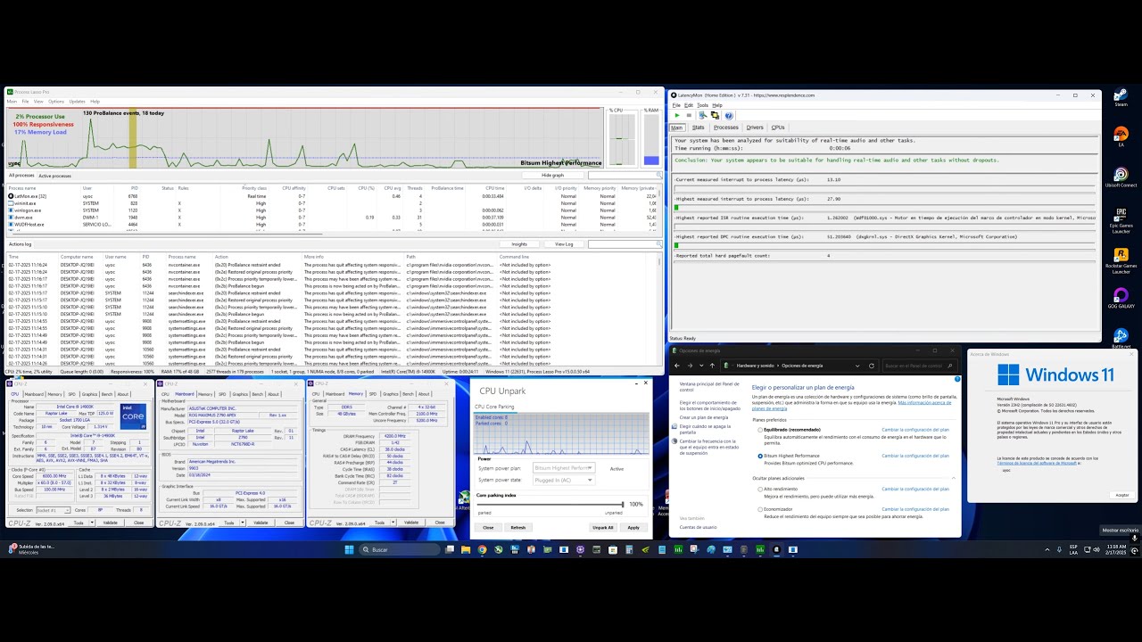Select the Equilibrado (recomendado) power plan

[761, 430]
